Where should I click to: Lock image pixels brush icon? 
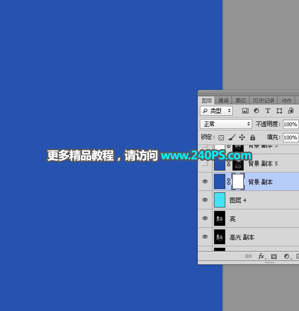tap(232, 137)
